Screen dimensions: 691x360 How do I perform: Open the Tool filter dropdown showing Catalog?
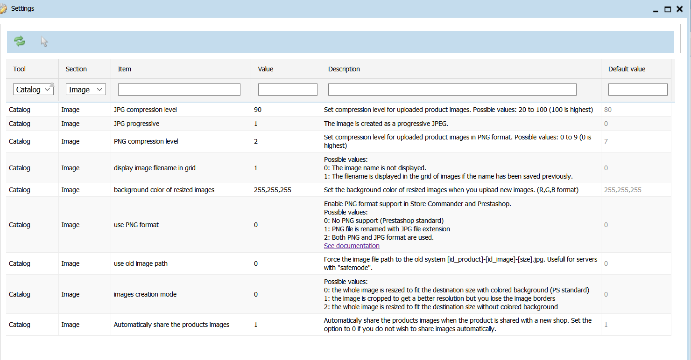click(x=33, y=90)
